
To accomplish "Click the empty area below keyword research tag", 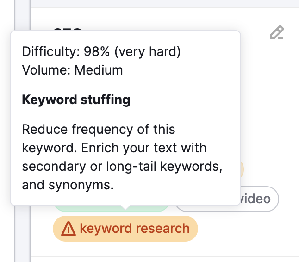I will [x=162, y=249].
